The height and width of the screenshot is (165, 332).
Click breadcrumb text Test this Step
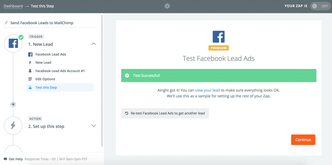pyautogui.click(x=42, y=6)
